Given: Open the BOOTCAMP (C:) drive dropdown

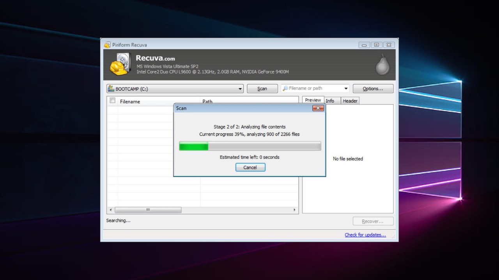Looking at the screenshot, I should tap(175, 89).
